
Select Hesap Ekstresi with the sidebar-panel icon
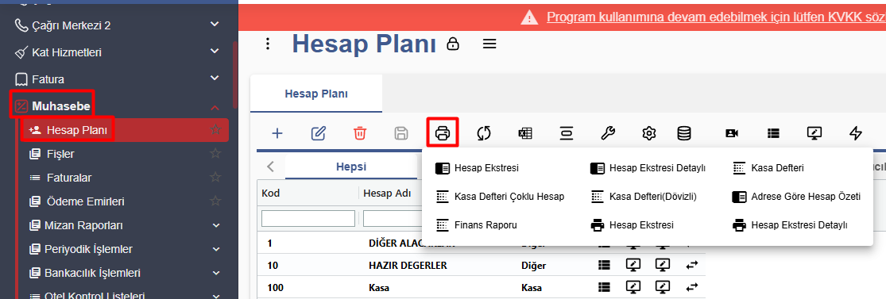(478, 168)
